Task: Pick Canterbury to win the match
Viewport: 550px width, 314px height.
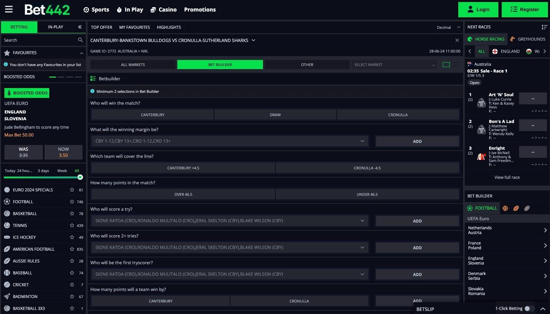Action: pos(153,115)
